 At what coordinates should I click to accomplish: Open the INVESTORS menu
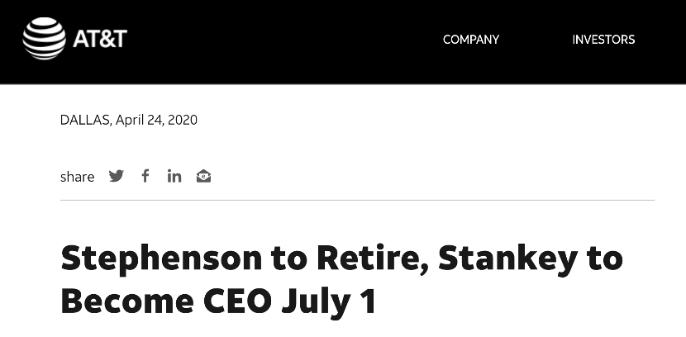pos(603,40)
